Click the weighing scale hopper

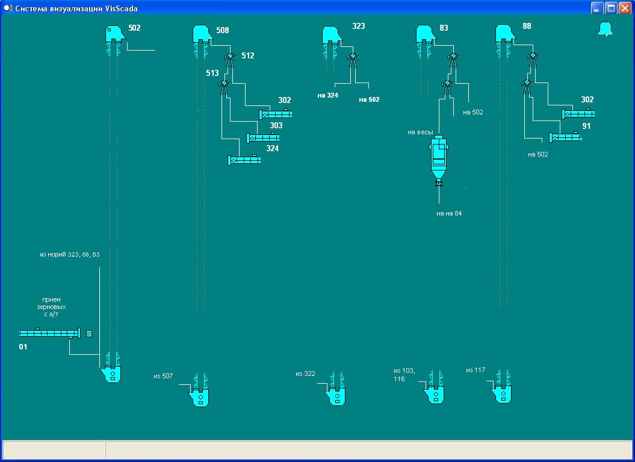(x=439, y=158)
